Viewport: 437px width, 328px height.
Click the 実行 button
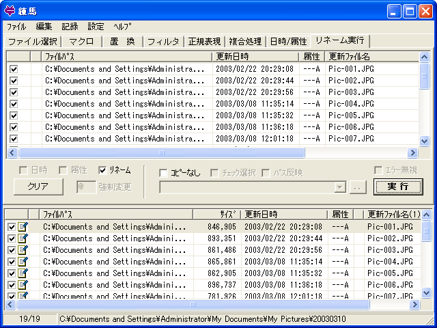[398, 187]
